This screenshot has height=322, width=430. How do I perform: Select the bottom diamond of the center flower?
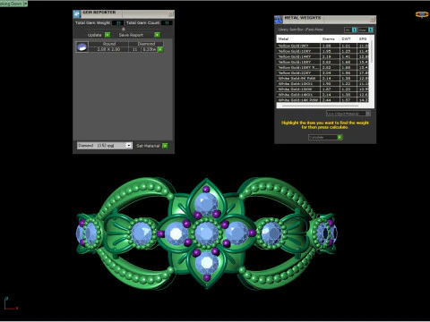coord(206,263)
